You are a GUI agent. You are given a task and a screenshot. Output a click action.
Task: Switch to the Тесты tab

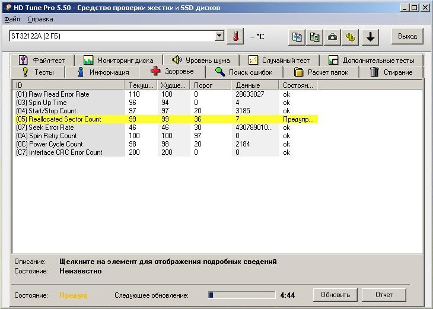(x=37, y=72)
